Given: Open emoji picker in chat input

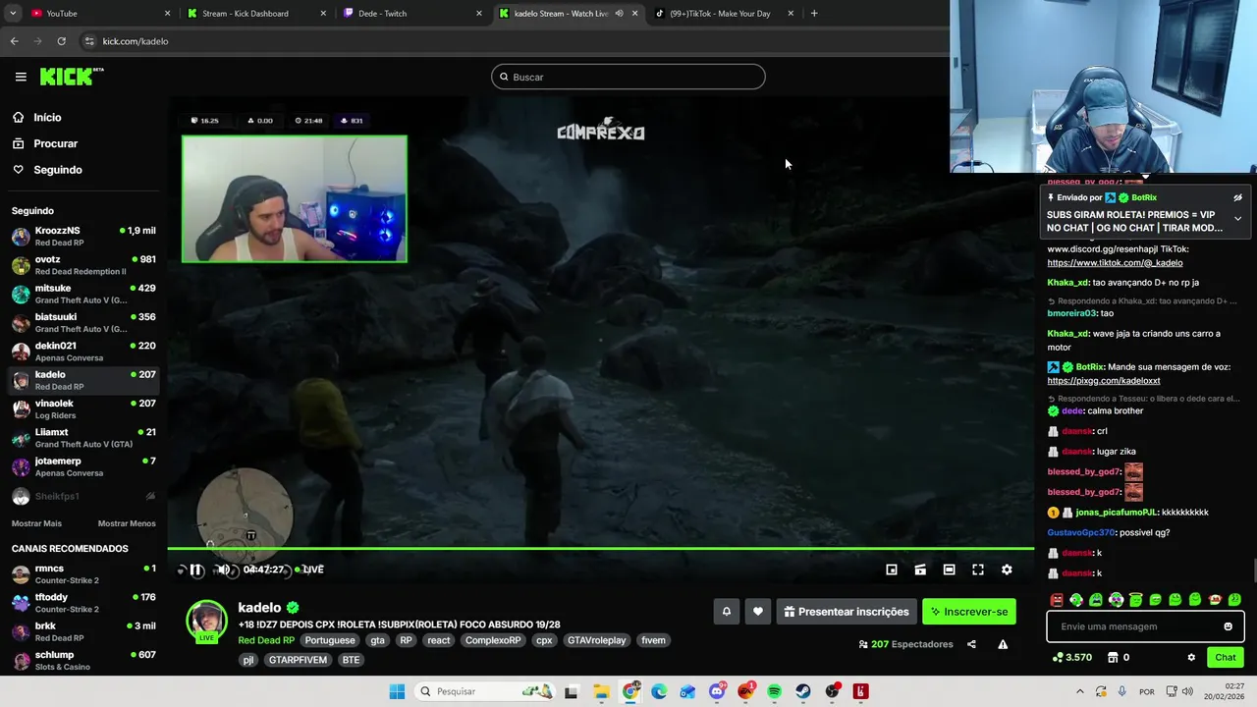Looking at the screenshot, I should tap(1228, 626).
